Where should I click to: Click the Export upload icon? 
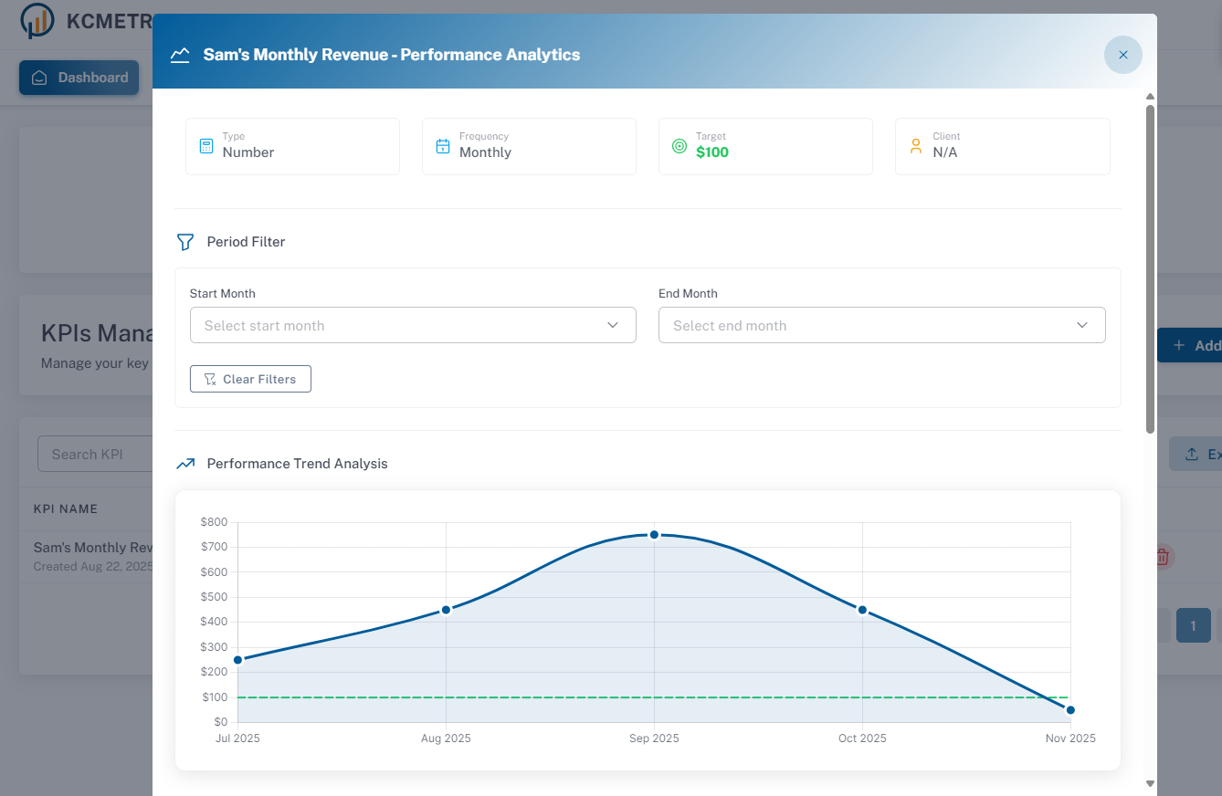(1190, 454)
